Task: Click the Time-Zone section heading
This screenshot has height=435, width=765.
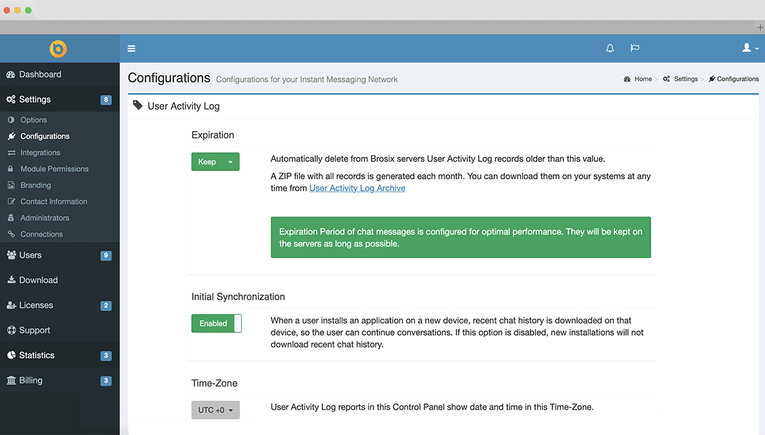Action: 214,383
